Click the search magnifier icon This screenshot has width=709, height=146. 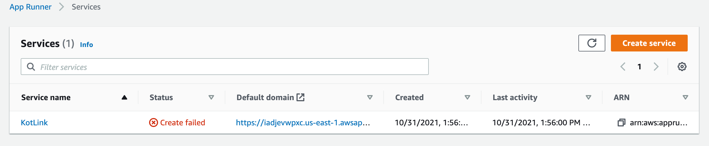pyautogui.click(x=31, y=67)
